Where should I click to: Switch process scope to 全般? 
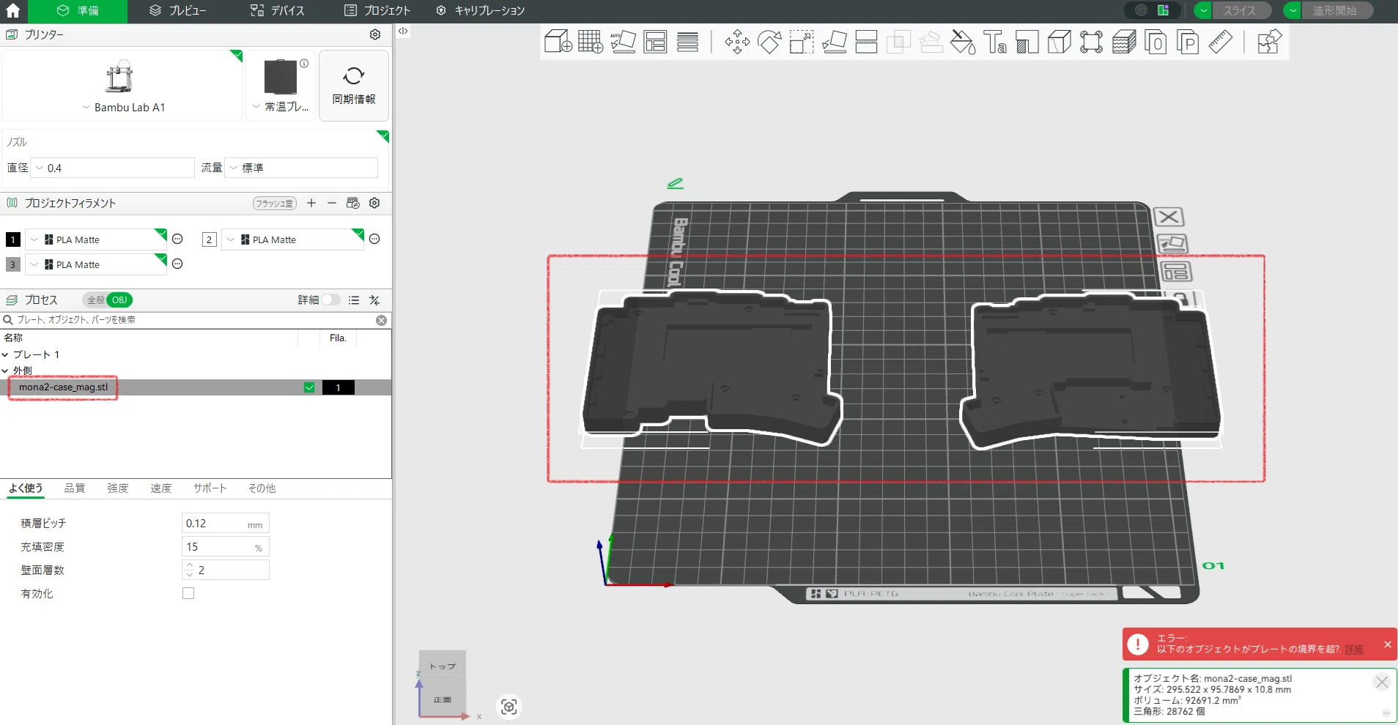[x=96, y=300]
